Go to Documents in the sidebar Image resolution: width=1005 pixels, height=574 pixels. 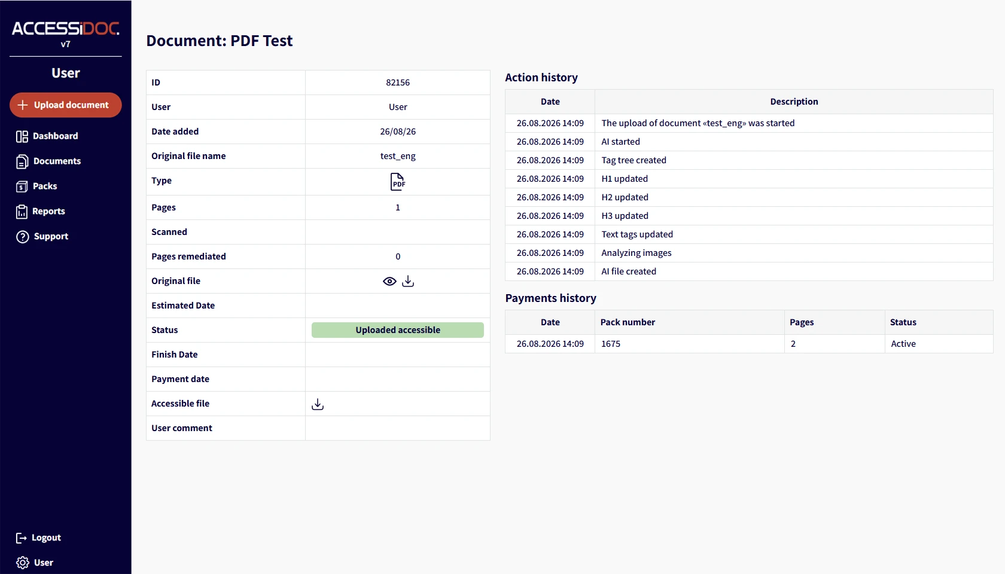(x=48, y=161)
